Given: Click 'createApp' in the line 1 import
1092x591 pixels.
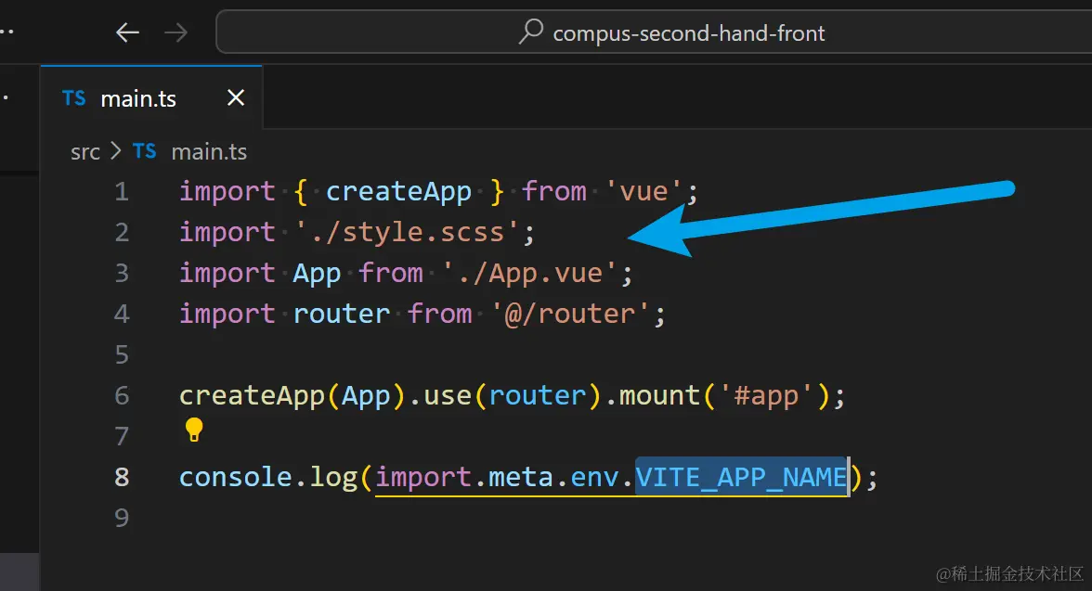Looking at the screenshot, I should pyautogui.click(x=398, y=191).
